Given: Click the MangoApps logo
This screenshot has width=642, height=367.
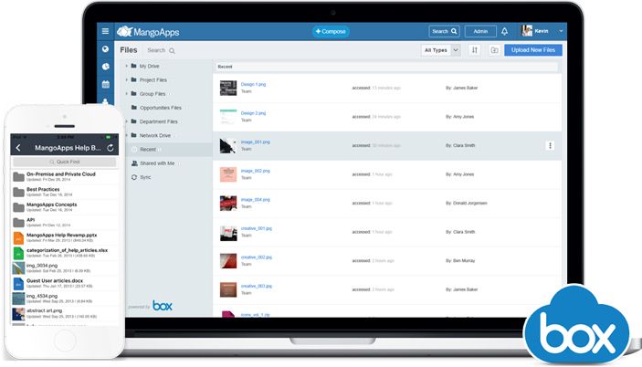Looking at the screenshot, I should [148, 32].
